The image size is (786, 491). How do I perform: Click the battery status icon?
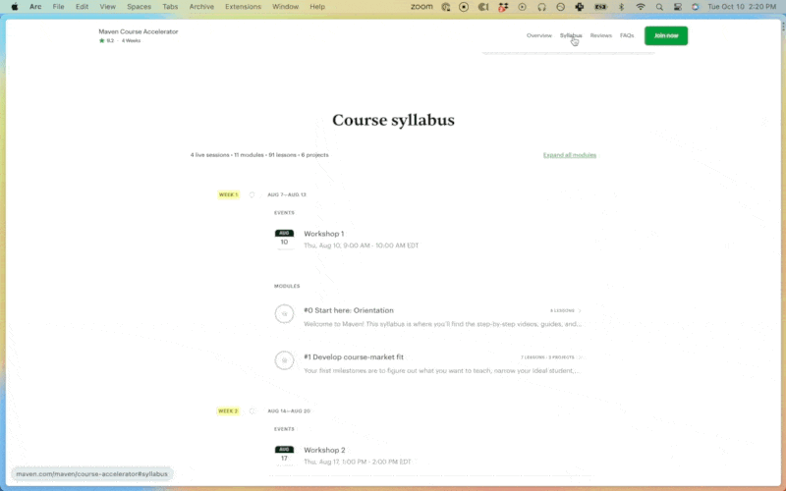600,7
